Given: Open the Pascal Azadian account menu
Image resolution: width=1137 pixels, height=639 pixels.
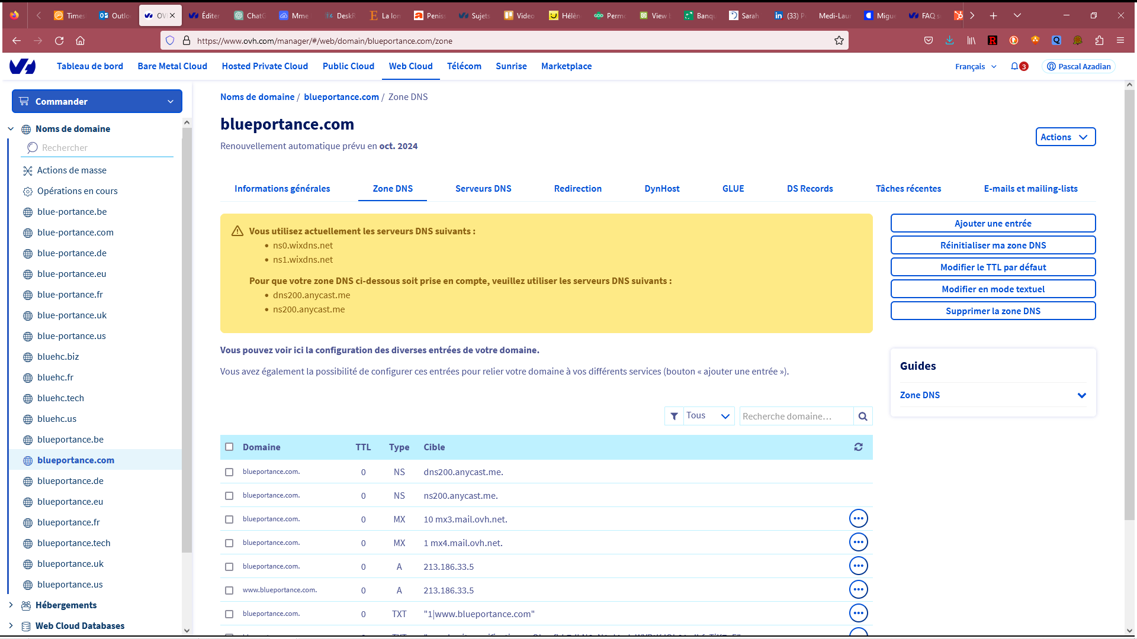Looking at the screenshot, I should tap(1079, 67).
